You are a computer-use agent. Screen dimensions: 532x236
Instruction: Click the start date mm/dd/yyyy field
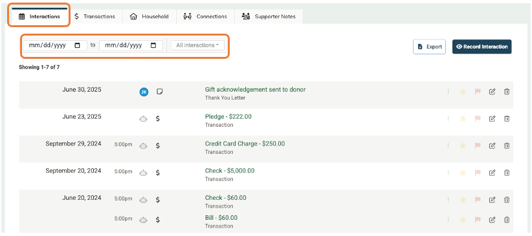pyautogui.click(x=55, y=45)
